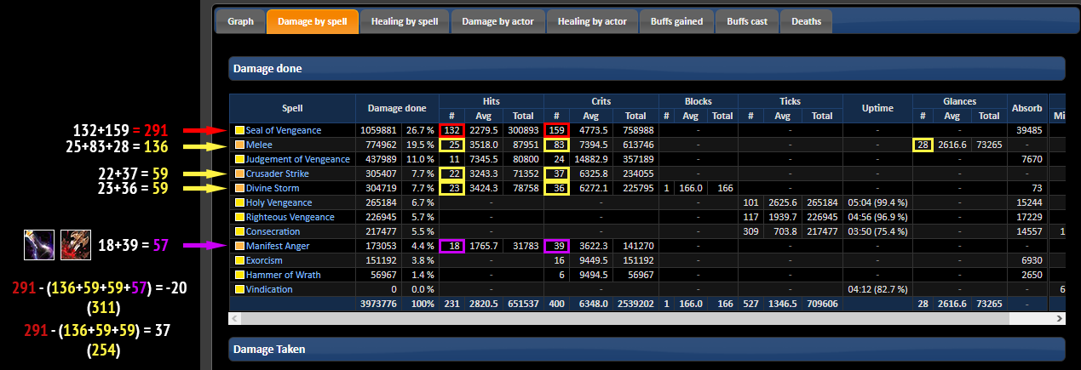
Task: Follow the Divine Storm spell link
Action: pyautogui.click(x=274, y=188)
